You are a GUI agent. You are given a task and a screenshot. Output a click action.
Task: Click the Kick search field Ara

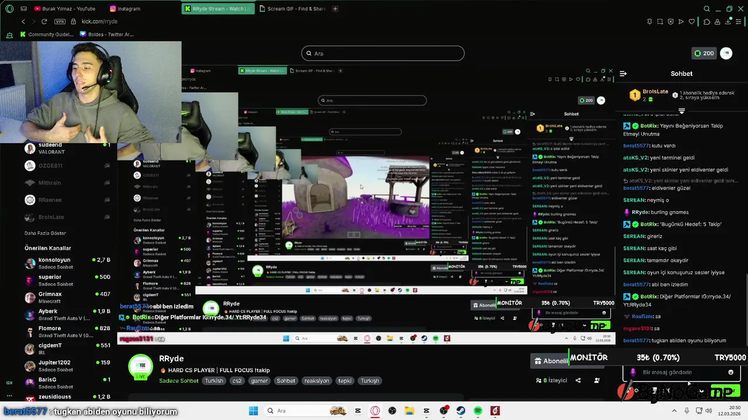click(x=383, y=53)
